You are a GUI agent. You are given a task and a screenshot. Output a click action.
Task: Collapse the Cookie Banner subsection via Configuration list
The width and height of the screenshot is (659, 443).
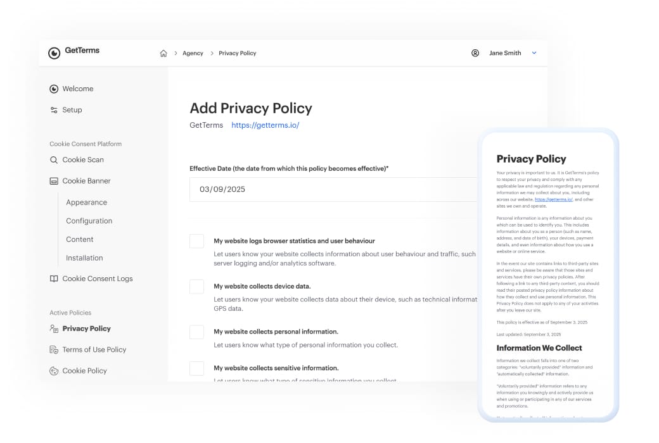point(89,220)
